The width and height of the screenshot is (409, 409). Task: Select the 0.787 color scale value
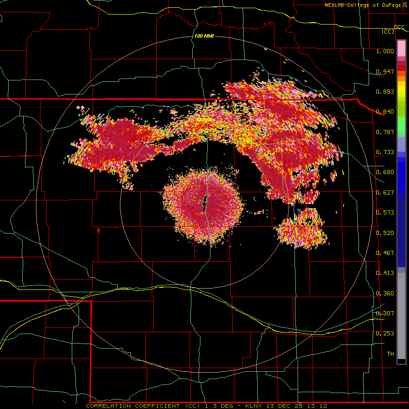coord(385,132)
